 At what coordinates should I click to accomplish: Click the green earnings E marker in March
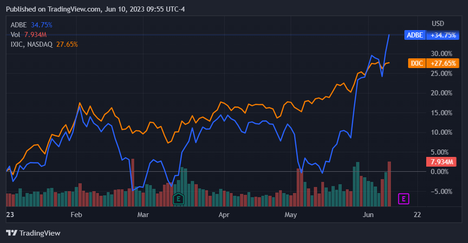178,199
